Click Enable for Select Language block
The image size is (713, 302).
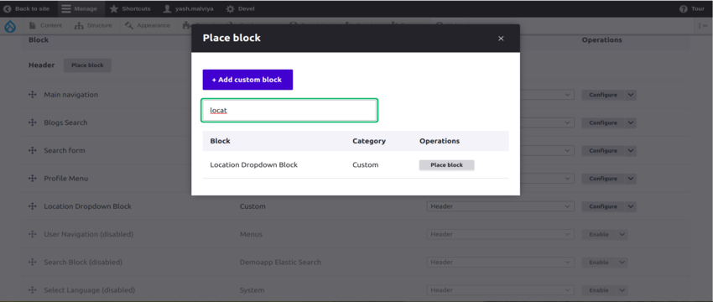point(599,290)
